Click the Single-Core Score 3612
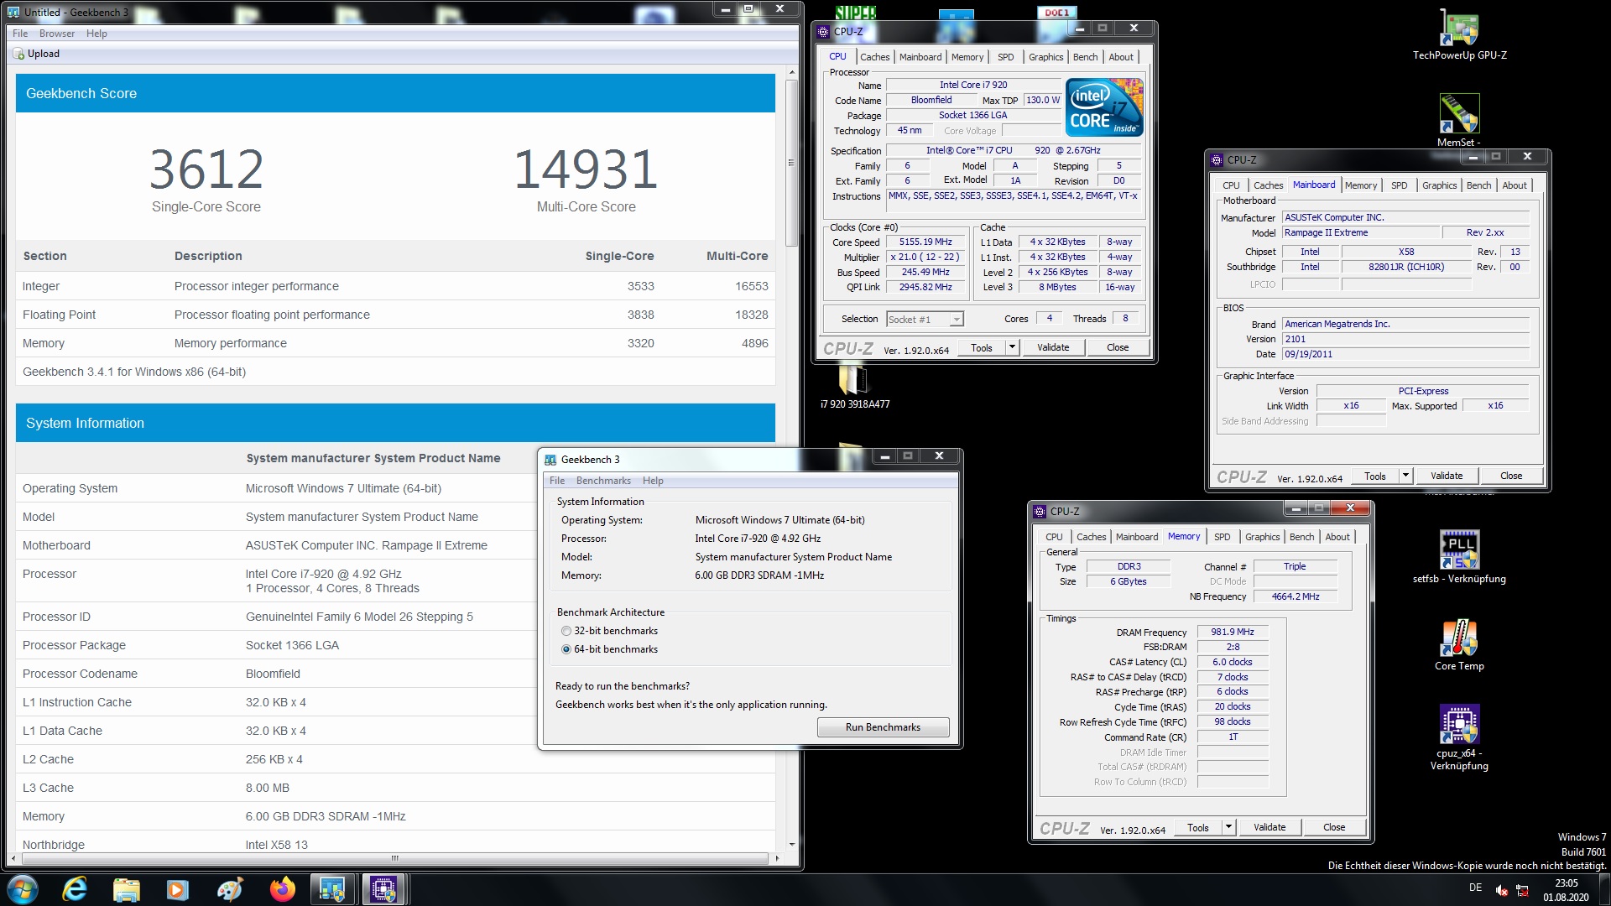Image resolution: width=1611 pixels, height=906 pixels. 206,169
